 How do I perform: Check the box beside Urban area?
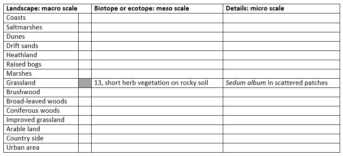tap(85, 148)
